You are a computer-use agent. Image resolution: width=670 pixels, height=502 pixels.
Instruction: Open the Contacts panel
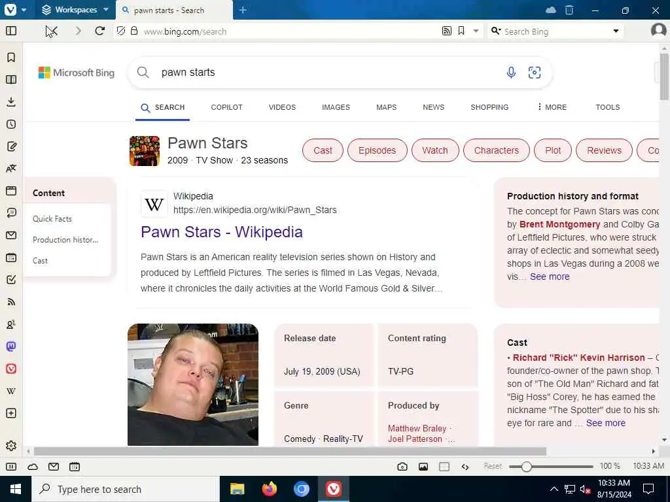click(11, 324)
